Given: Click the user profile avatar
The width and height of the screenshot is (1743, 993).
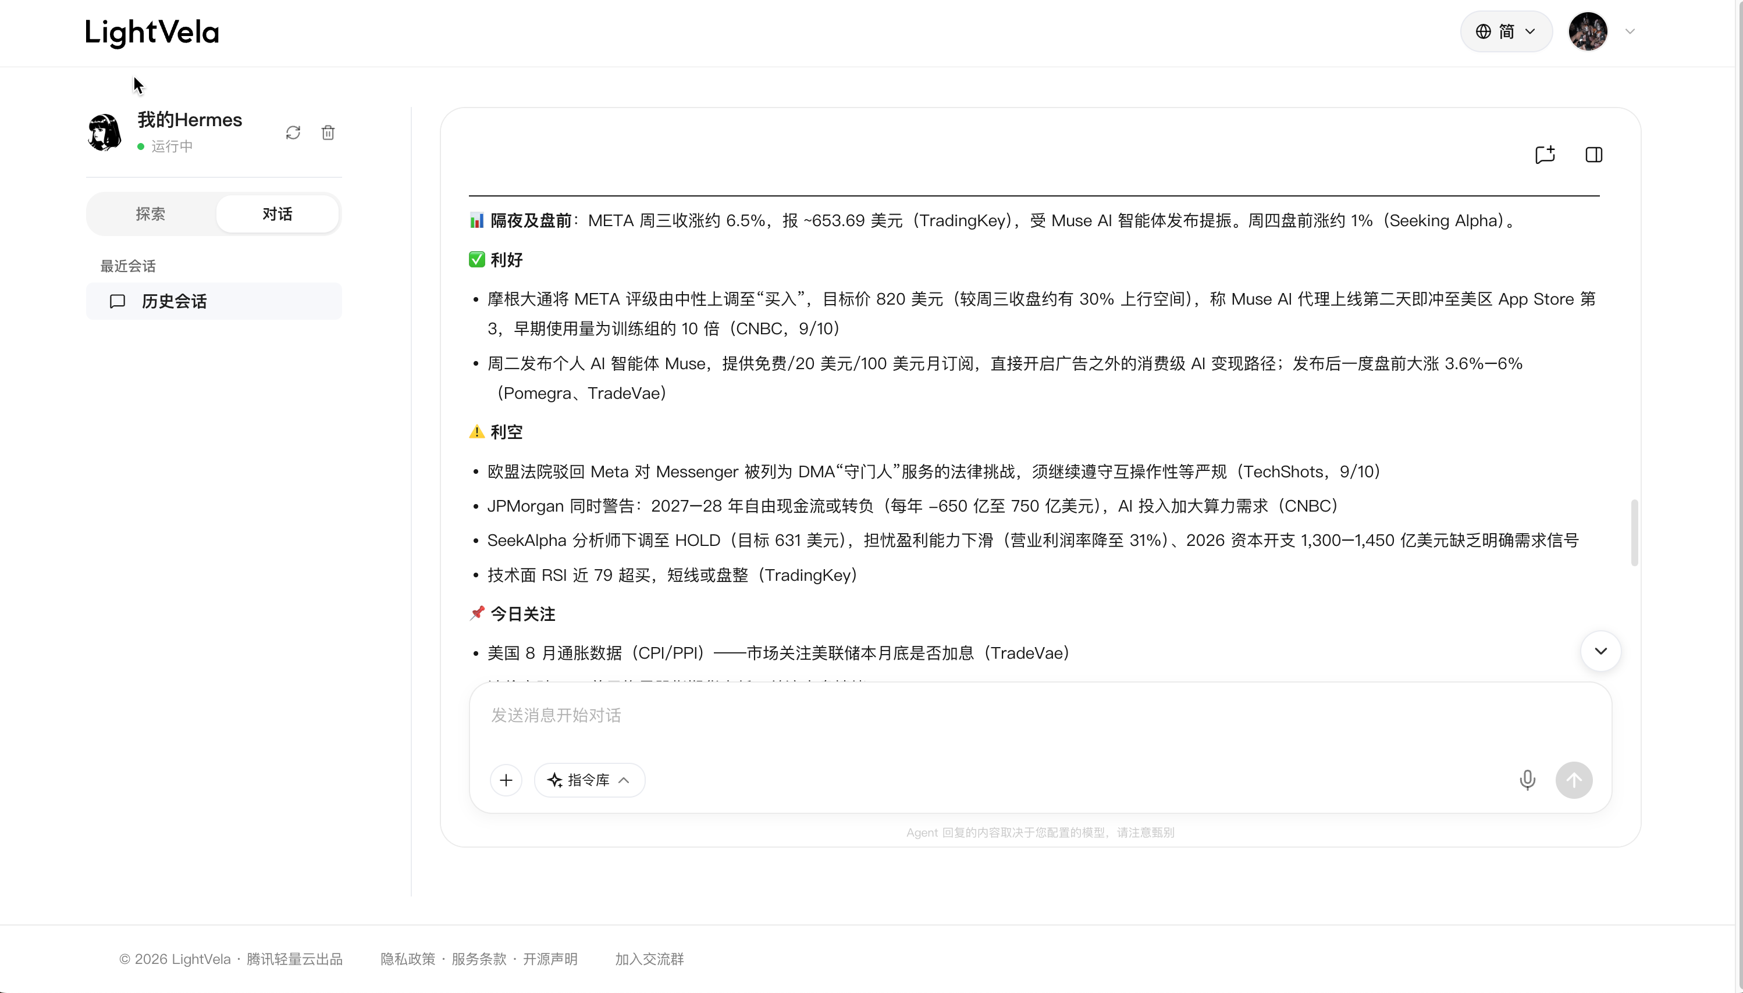Looking at the screenshot, I should pos(1588,31).
